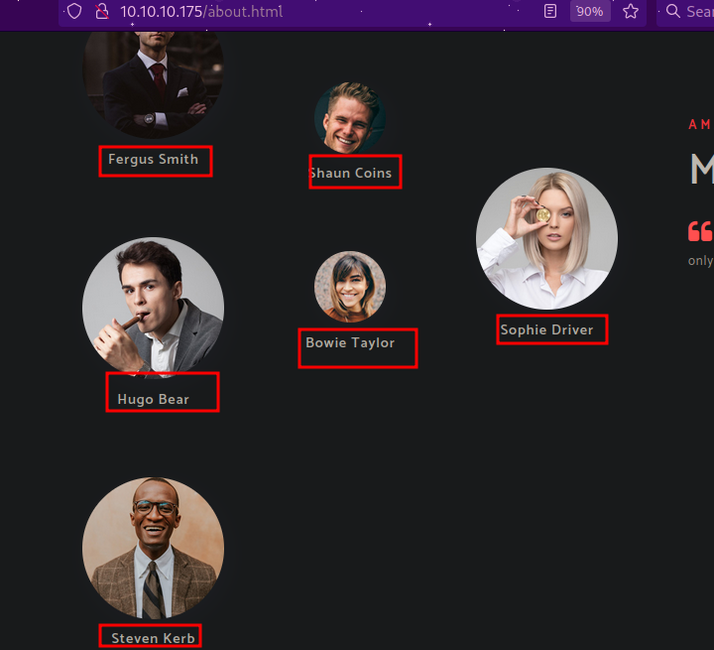The width and height of the screenshot is (714, 650).
Task: Select the Shaun Coins name label
Action: [351, 174]
